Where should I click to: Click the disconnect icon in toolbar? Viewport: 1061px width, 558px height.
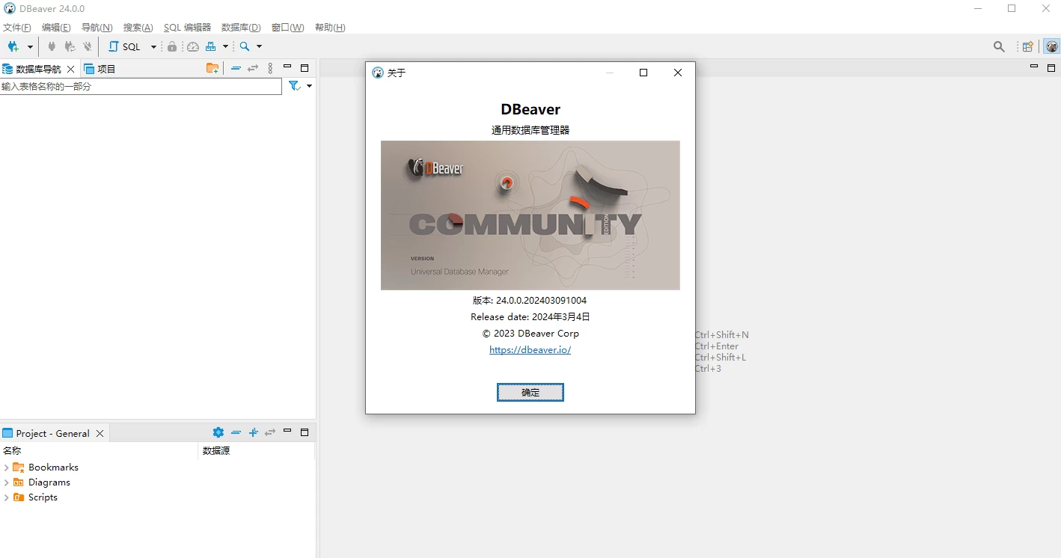88,46
